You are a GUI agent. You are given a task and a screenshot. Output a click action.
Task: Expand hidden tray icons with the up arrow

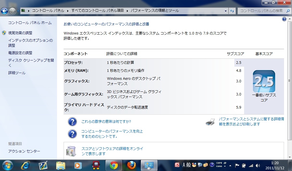coord(230,166)
